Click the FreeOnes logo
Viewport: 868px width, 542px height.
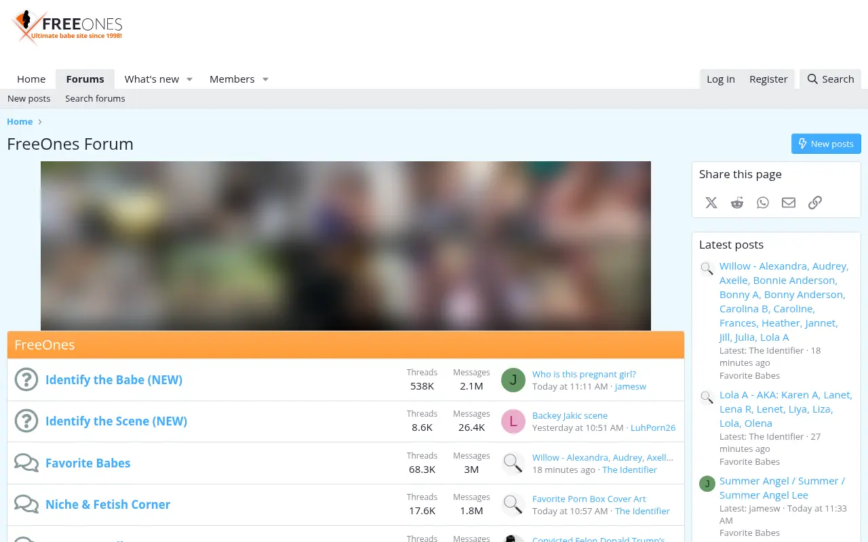[x=67, y=27]
